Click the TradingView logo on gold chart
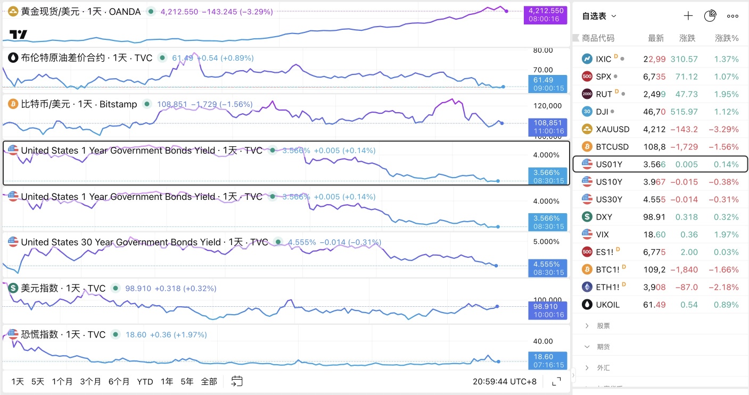The width and height of the screenshot is (749, 395). (x=18, y=35)
